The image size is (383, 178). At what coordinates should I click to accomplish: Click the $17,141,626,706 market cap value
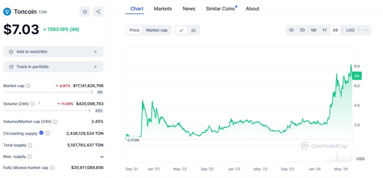(x=88, y=86)
